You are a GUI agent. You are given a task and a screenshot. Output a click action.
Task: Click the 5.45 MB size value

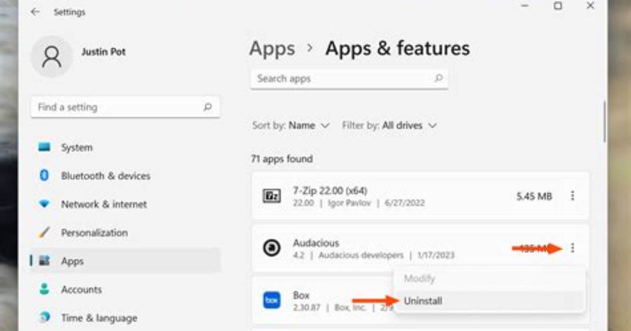pyautogui.click(x=534, y=196)
